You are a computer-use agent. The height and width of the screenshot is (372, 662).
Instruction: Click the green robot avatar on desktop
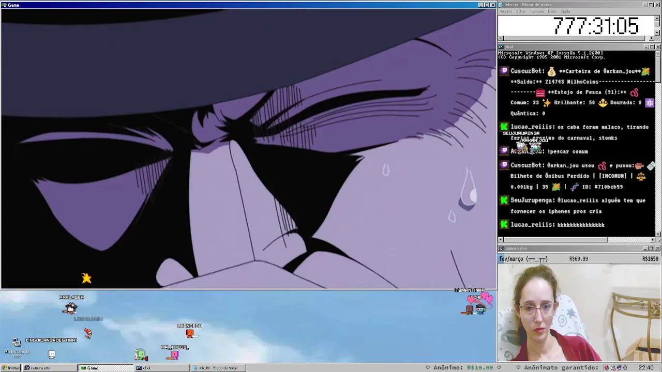click(141, 355)
